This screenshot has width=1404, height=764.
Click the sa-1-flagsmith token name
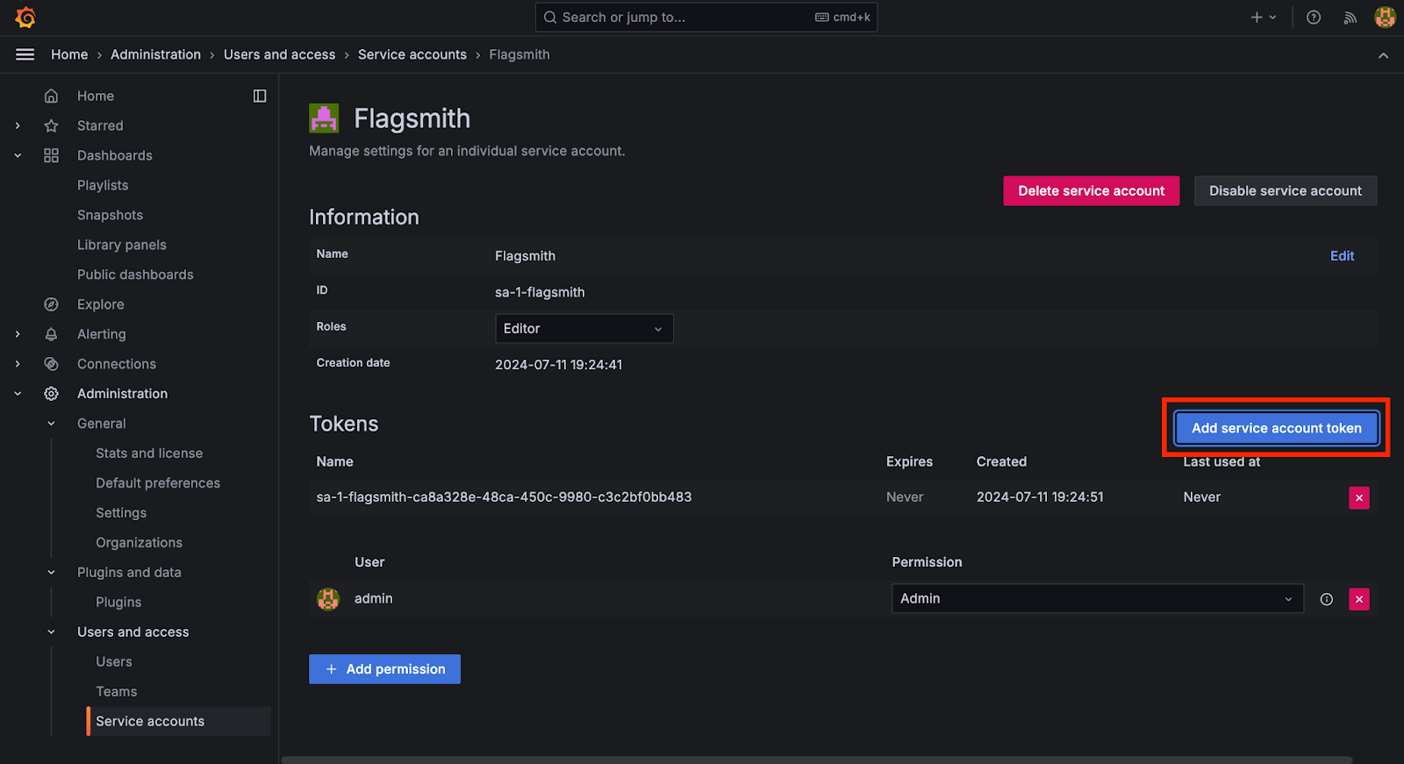tap(504, 497)
